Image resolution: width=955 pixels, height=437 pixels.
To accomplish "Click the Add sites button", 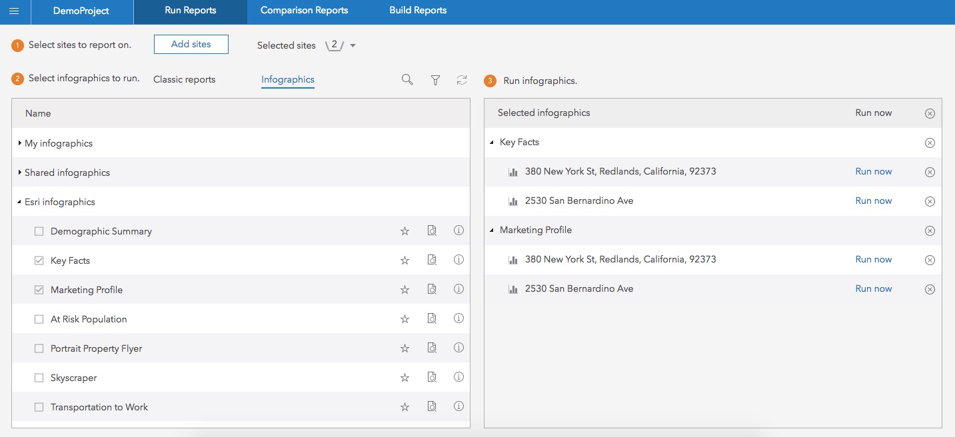I will (x=191, y=44).
